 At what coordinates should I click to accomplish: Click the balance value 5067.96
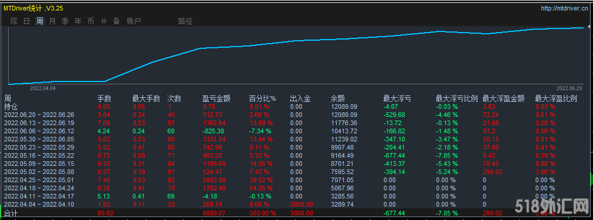tap(342, 189)
